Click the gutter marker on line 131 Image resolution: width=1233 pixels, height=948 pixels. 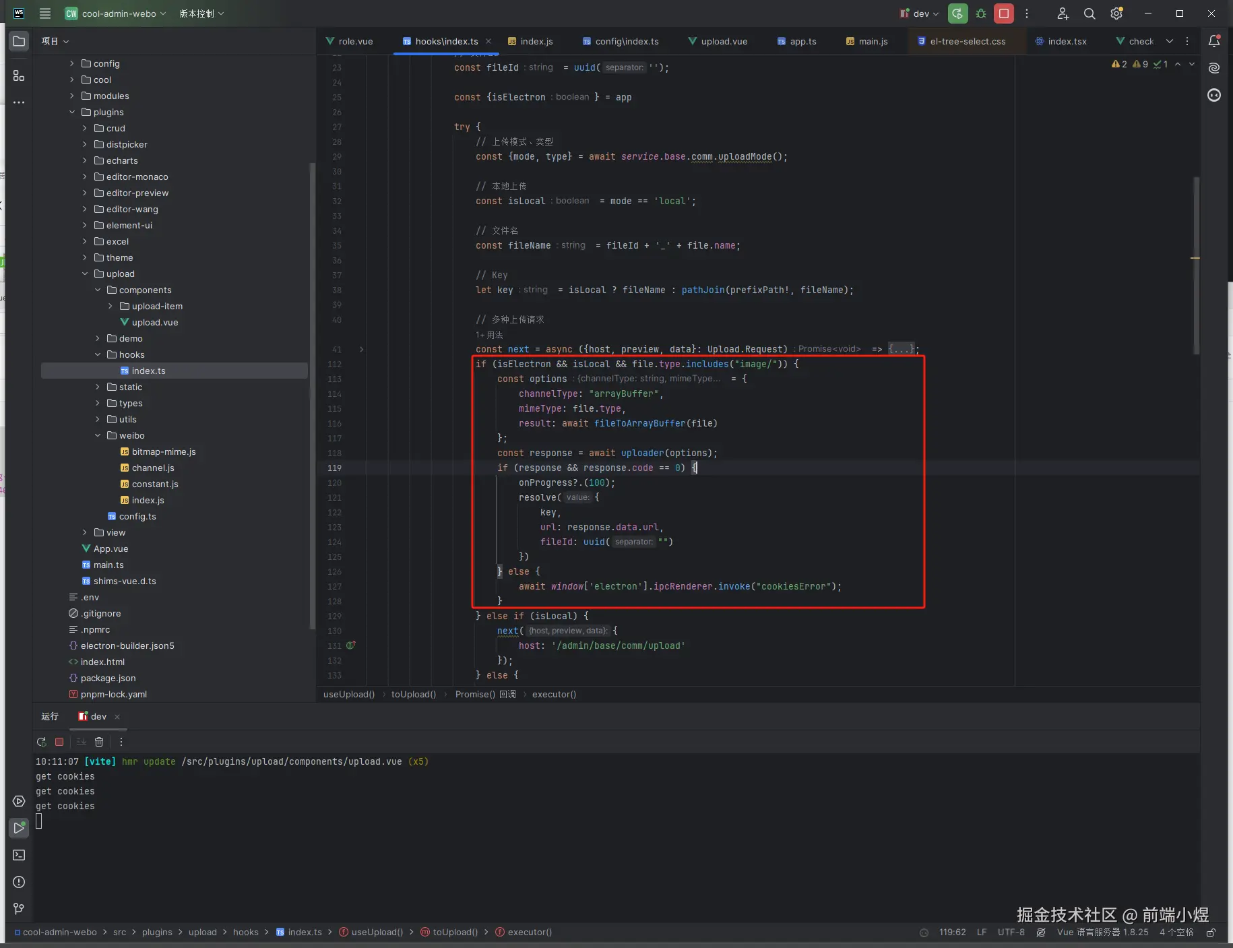click(351, 645)
